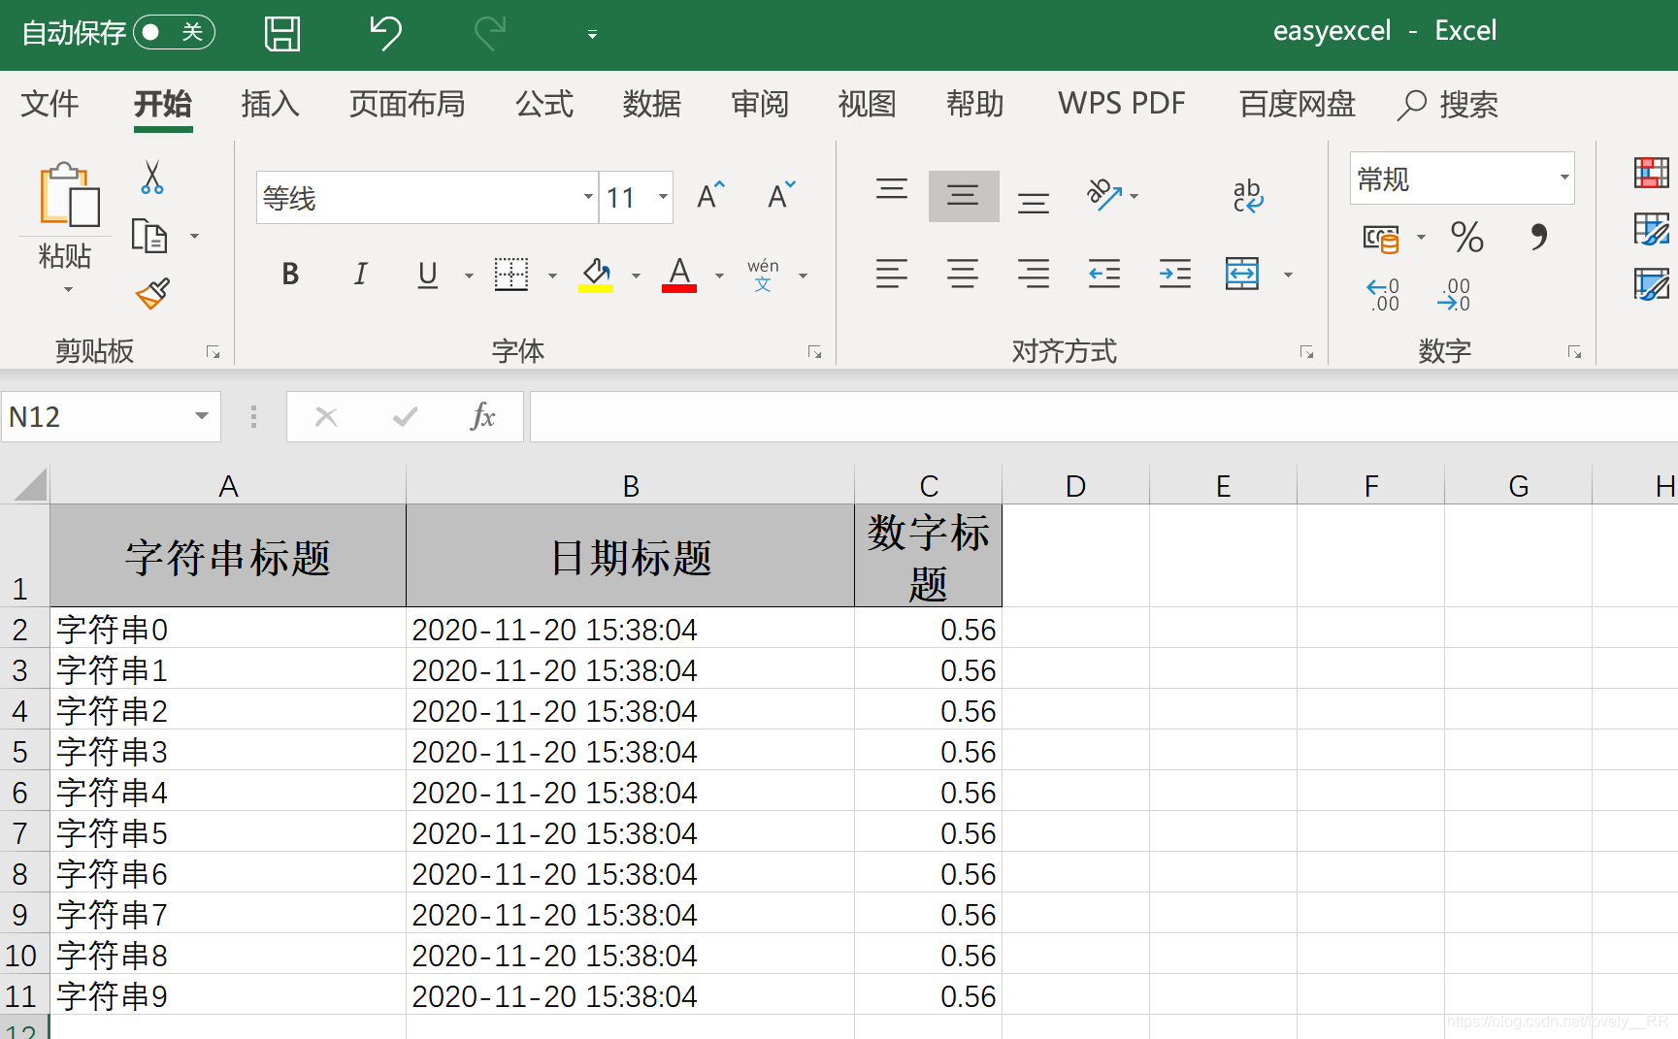The image size is (1678, 1039).
Task: Expand the 粘贴 paste options arrow
Action: pos(68,289)
